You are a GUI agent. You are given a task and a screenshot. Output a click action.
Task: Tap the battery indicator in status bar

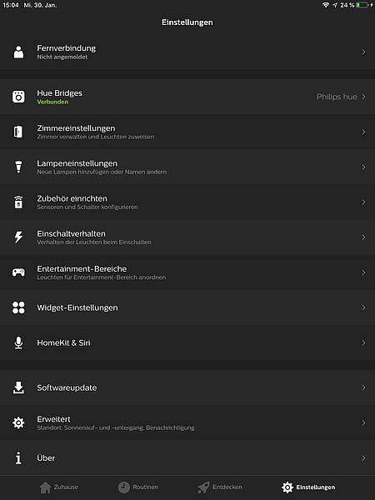(x=362, y=5)
